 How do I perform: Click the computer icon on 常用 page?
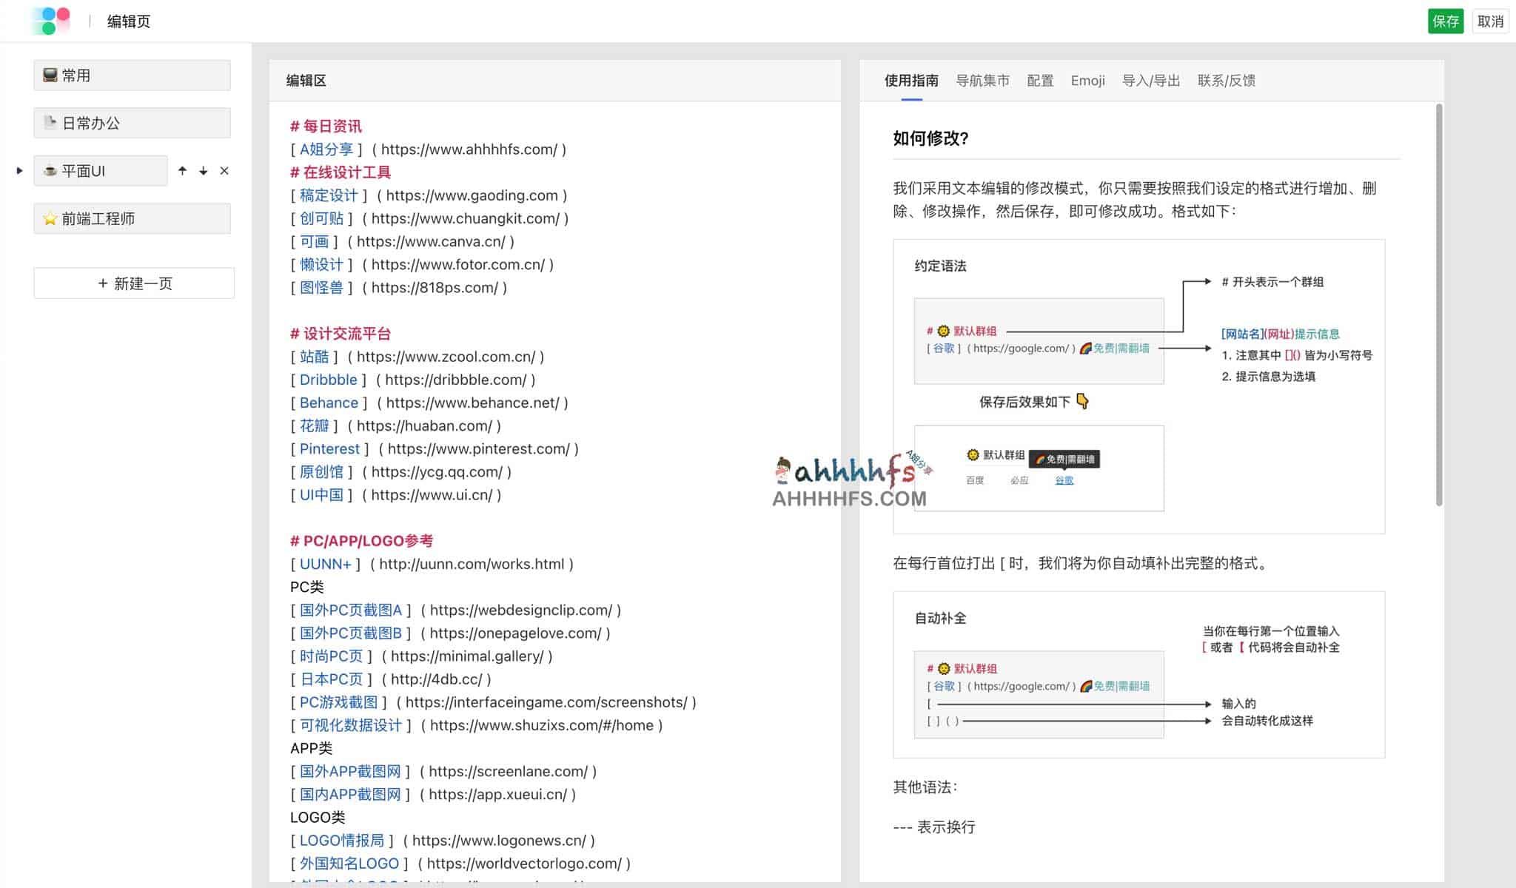pos(49,75)
